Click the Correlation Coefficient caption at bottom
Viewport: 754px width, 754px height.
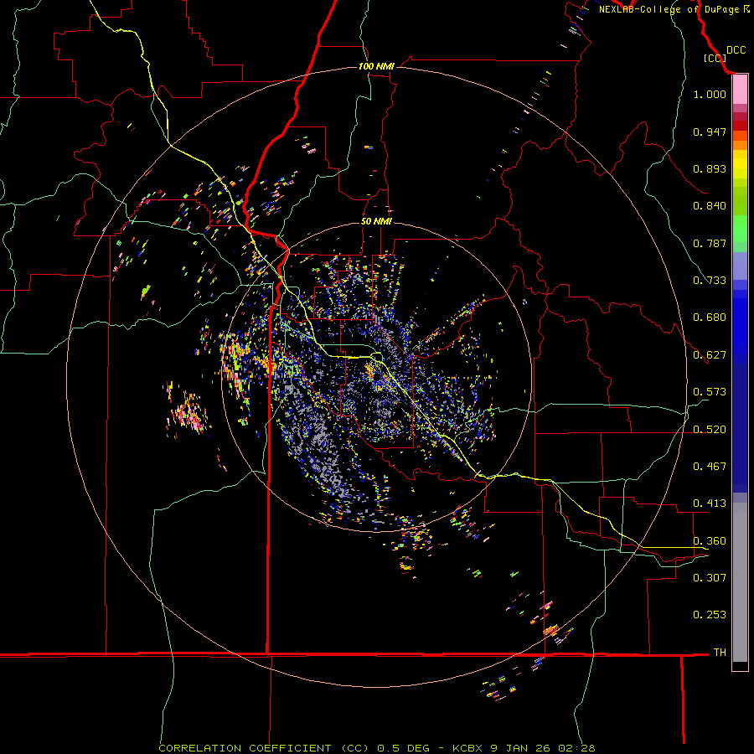click(x=377, y=748)
